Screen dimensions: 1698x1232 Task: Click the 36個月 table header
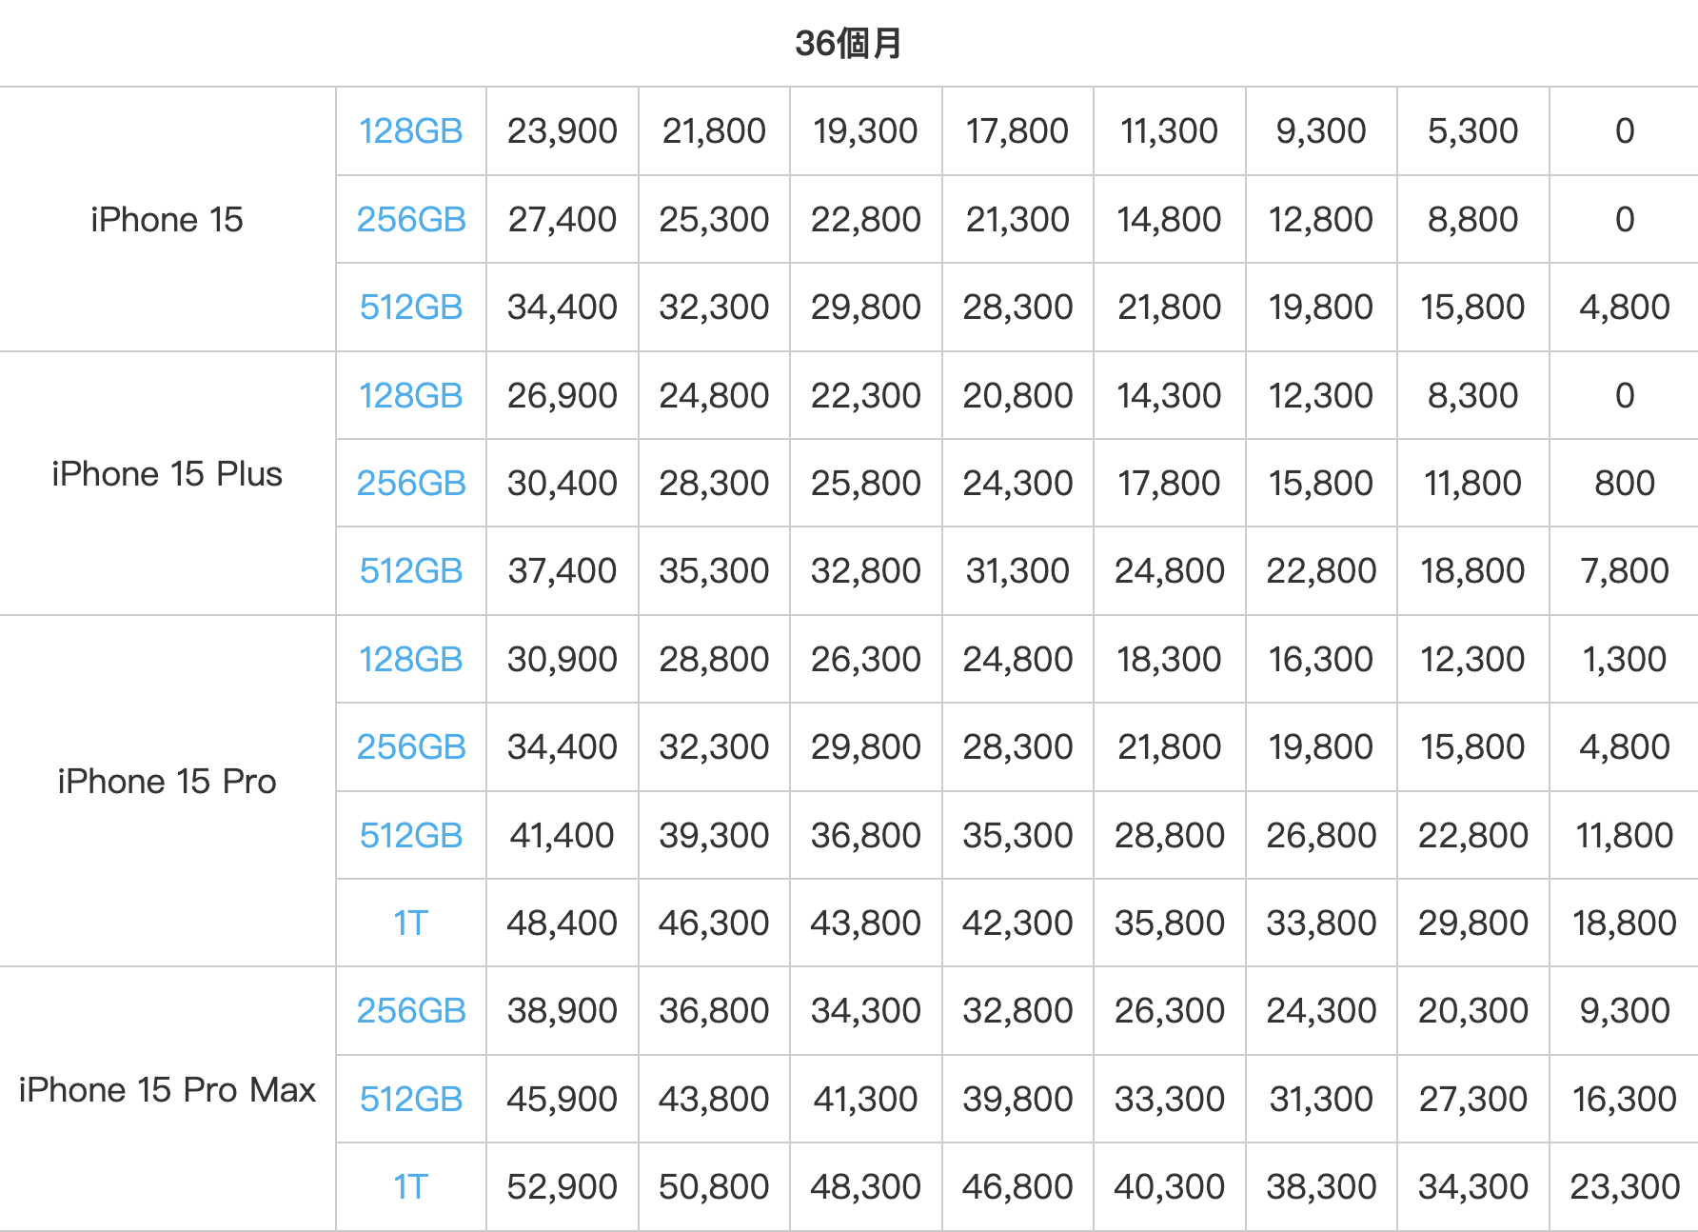pos(848,43)
